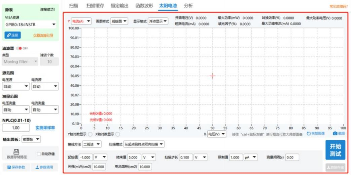The image size is (351, 175).
Task: Enable the X轴对数显示 radio button
Action: (117, 134)
